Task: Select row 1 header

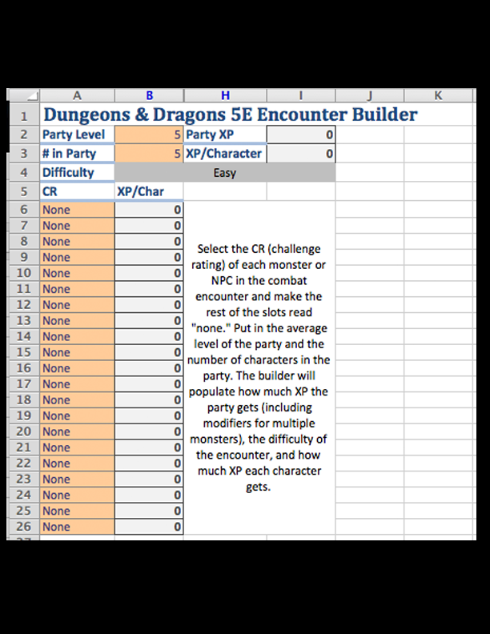Action: point(24,114)
